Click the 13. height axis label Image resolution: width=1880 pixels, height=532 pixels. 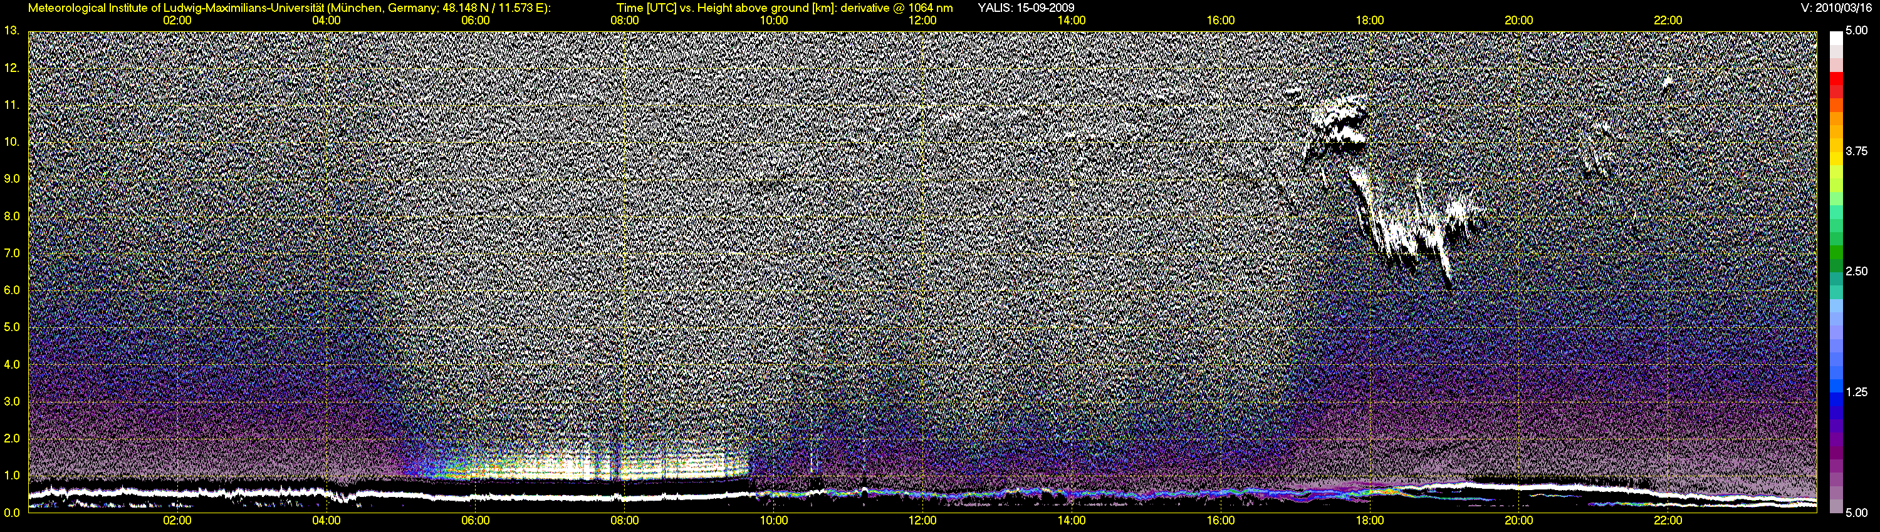[x=11, y=31]
